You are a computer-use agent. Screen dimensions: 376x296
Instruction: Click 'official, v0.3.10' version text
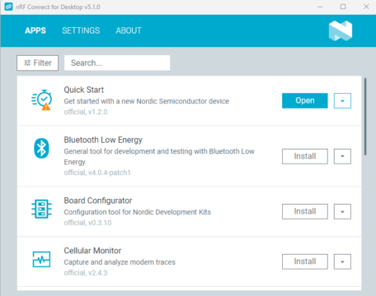pyautogui.click(x=87, y=223)
